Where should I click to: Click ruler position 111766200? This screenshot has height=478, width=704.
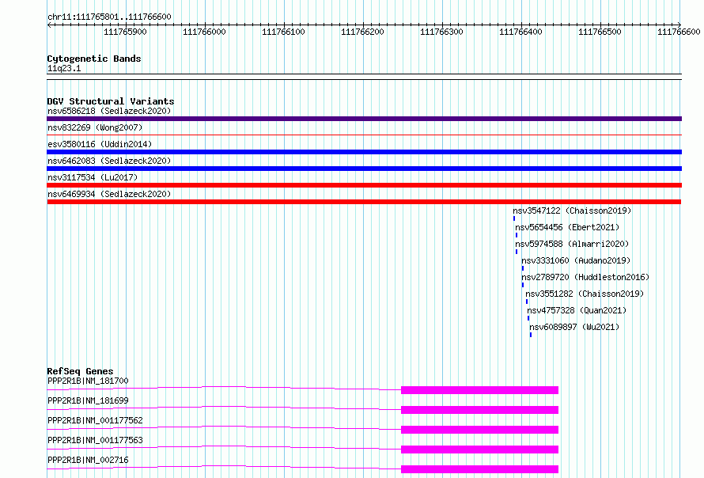[x=362, y=32]
